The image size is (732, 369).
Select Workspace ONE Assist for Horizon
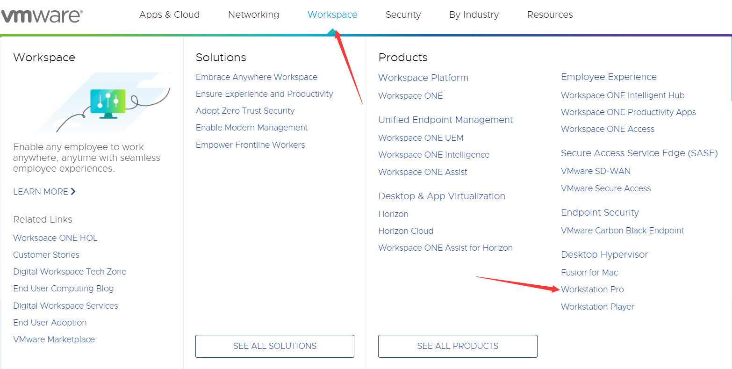445,248
